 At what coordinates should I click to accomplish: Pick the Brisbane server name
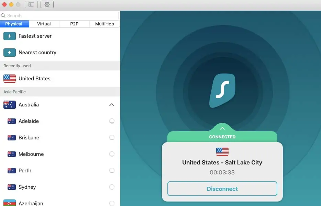(29, 138)
